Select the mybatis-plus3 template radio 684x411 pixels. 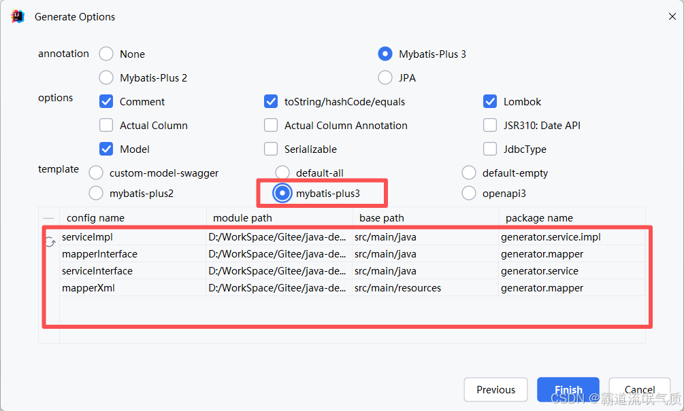point(282,193)
